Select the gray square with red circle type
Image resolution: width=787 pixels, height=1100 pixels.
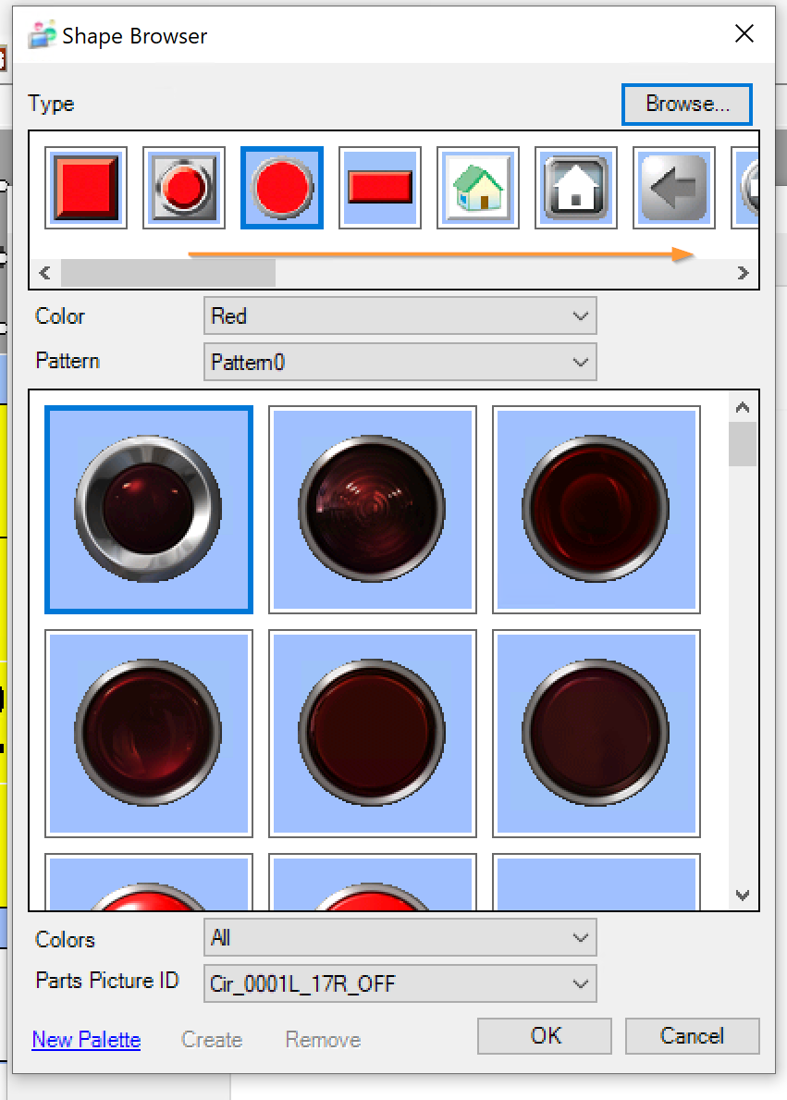pyautogui.click(x=184, y=188)
